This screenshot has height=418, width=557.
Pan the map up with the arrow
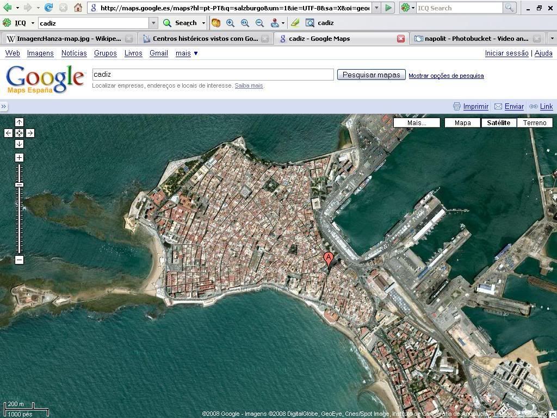pyautogui.click(x=19, y=122)
